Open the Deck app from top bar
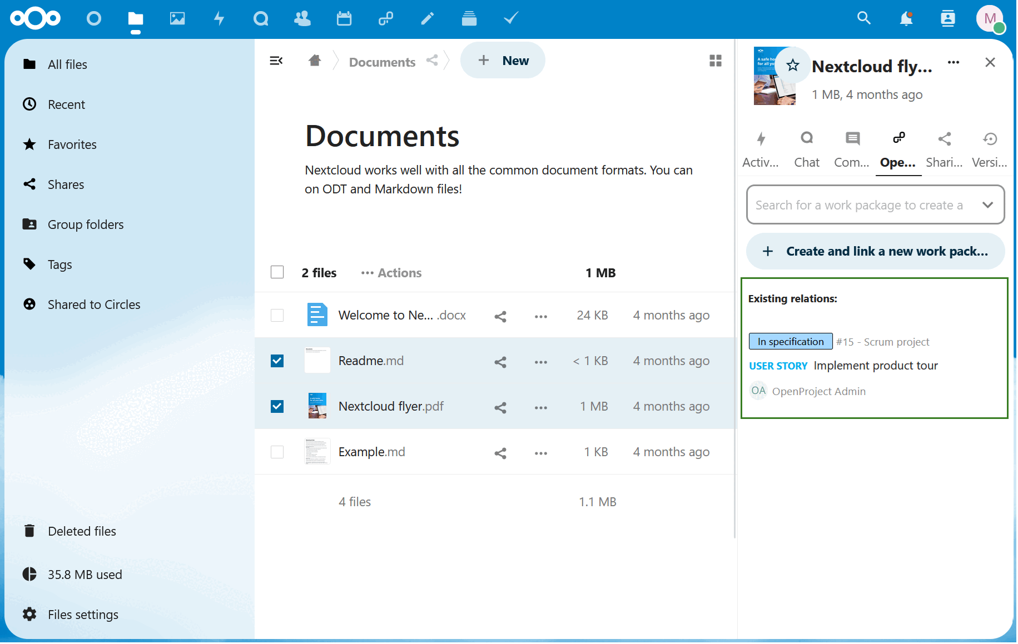Image resolution: width=1018 pixels, height=644 pixels. pos(469,18)
